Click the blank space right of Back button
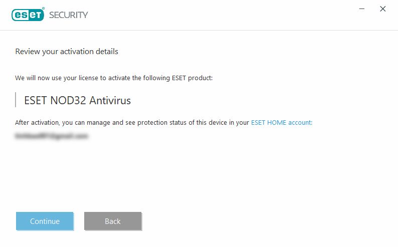 (x=251, y=221)
